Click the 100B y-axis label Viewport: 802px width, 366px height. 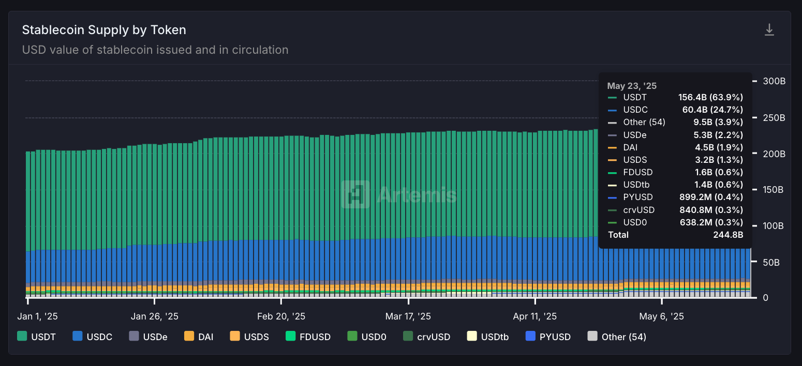(774, 226)
